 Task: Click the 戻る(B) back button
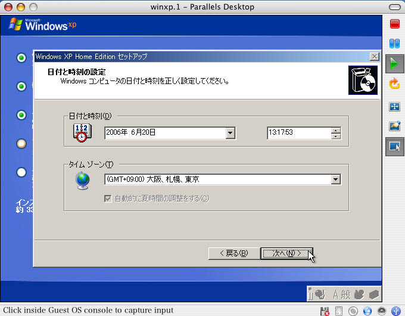click(x=233, y=253)
